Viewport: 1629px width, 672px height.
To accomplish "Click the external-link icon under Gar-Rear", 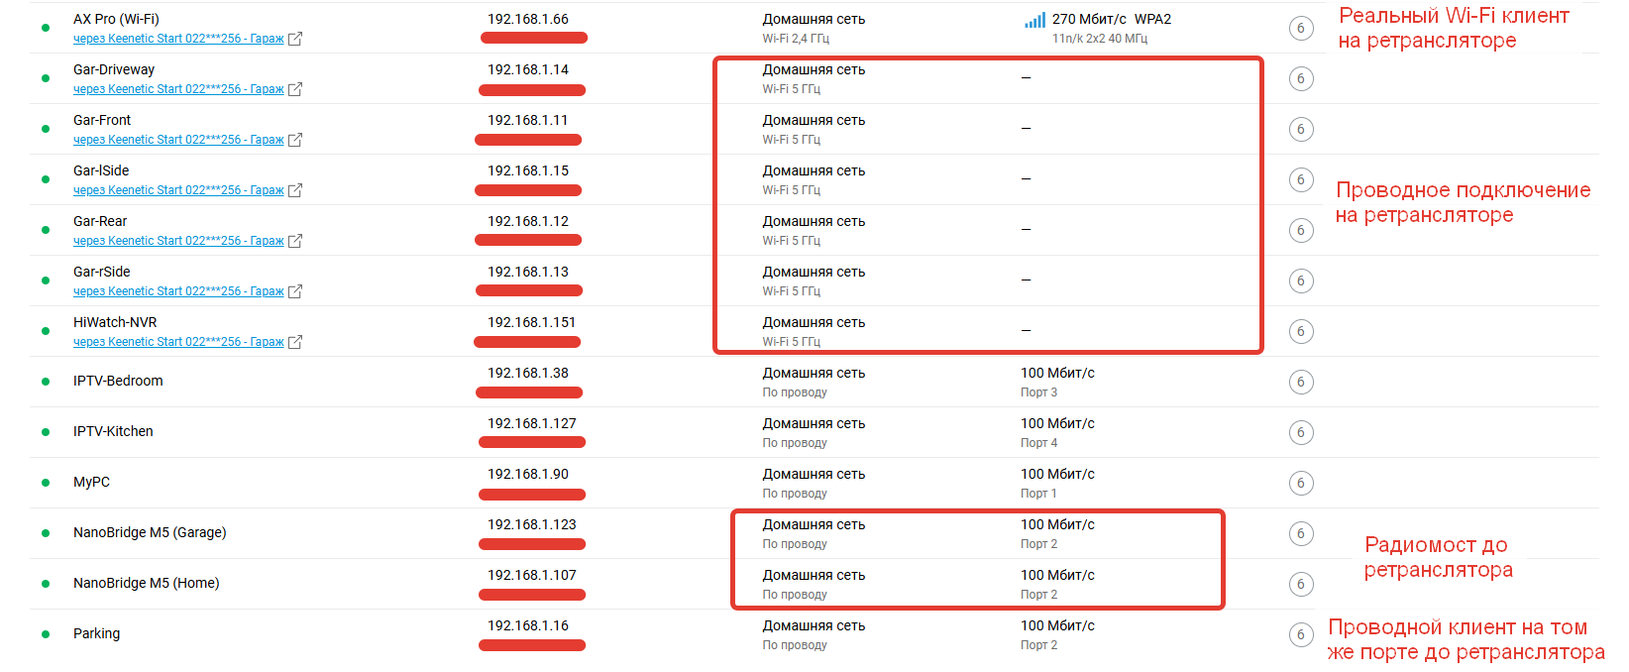I will click(x=295, y=241).
